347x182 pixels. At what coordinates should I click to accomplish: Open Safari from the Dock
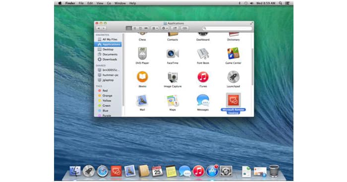point(103,171)
